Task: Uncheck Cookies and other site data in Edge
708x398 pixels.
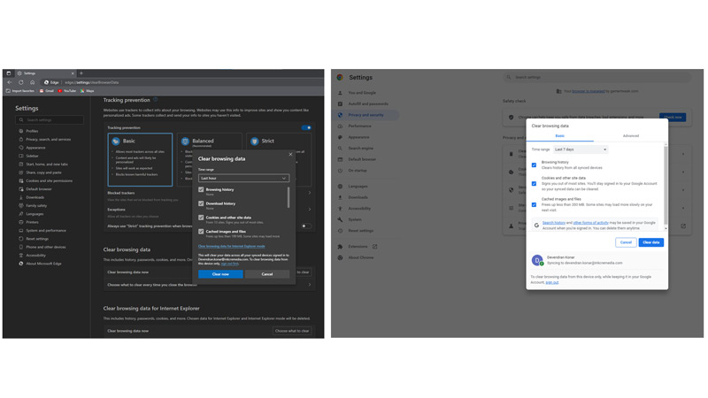Action: pos(201,218)
